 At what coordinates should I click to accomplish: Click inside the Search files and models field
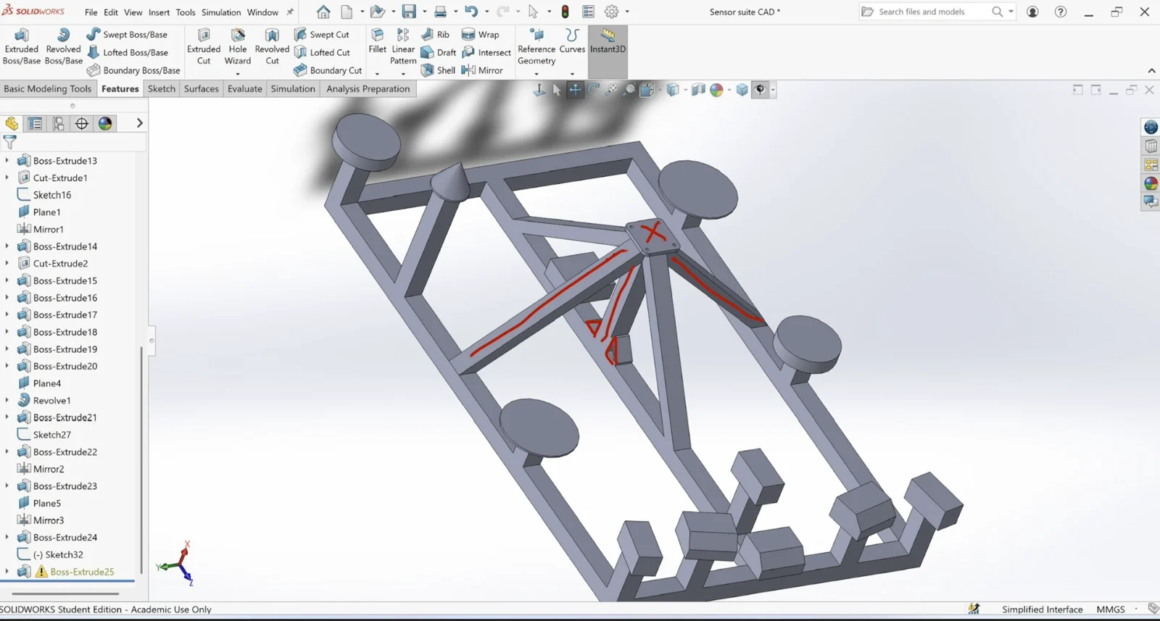click(931, 12)
